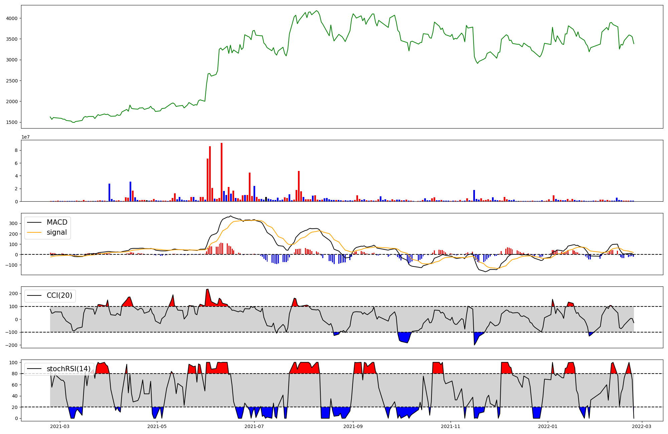This screenshot has height=434, width=668.
Task: Click the 1500 tick on price axis
Action: click(x=12, y=122)
